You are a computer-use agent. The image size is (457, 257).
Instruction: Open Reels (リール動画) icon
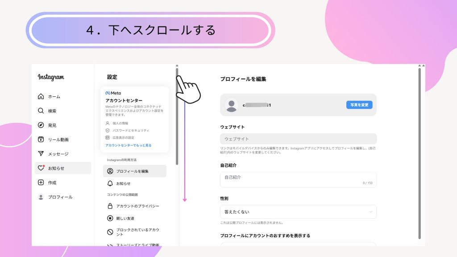[41, 140]
